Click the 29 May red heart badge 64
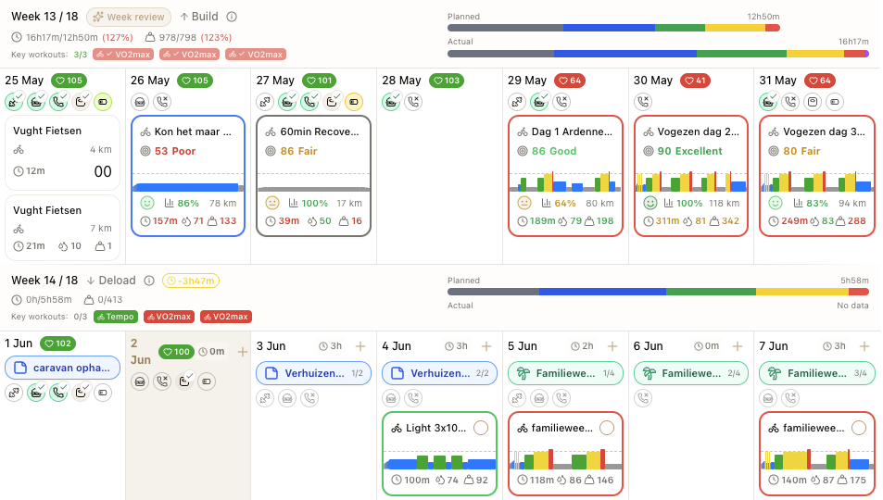 tap(569, 81)
